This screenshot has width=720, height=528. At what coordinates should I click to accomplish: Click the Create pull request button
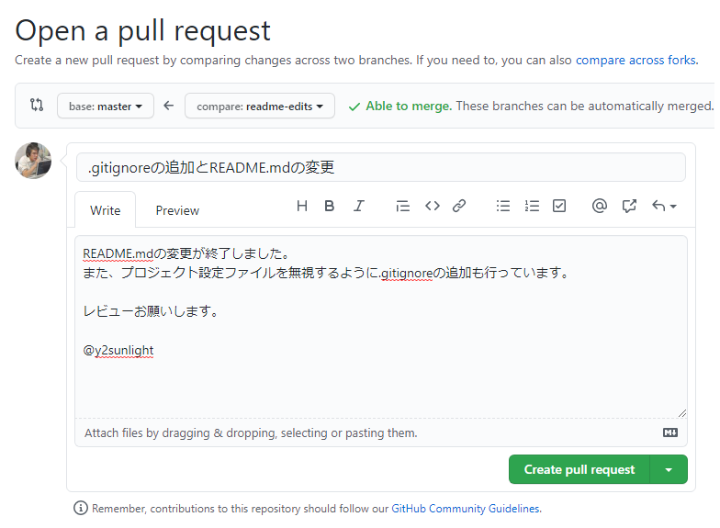pos(579,469)
